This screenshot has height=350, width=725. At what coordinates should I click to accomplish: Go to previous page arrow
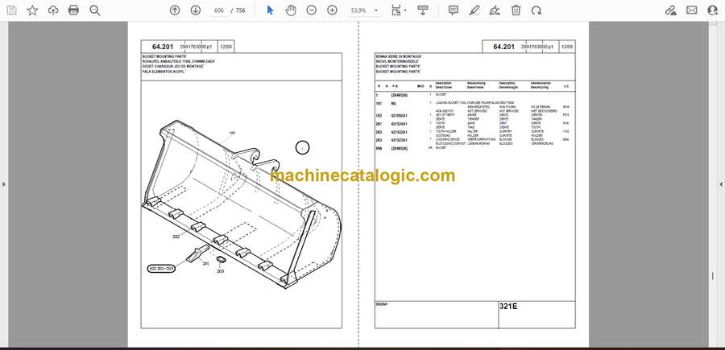pyautogui.click(x=175, y=10)
